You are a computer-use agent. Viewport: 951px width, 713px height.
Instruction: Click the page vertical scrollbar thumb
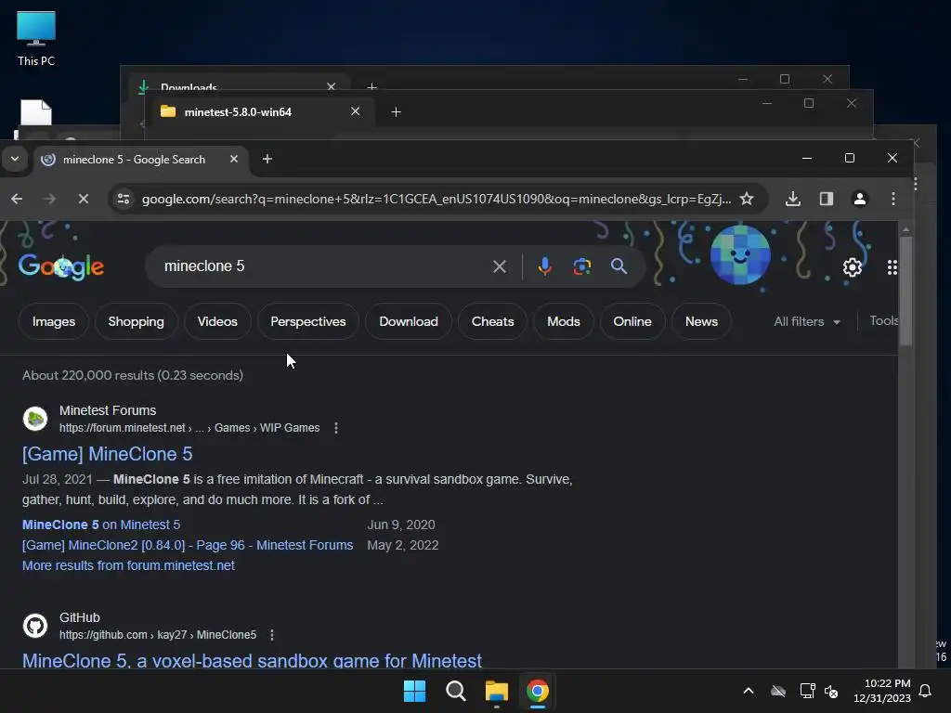905,291
